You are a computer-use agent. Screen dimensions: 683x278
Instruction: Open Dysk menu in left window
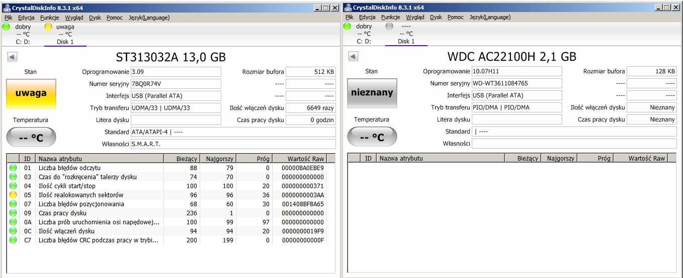tap(95, 17)
